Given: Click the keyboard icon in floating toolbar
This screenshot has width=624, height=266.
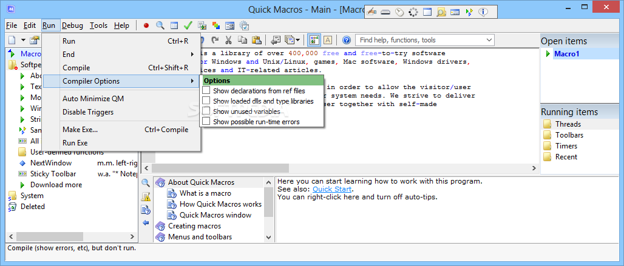Looking at the screenshot, I should pos(385,12).
